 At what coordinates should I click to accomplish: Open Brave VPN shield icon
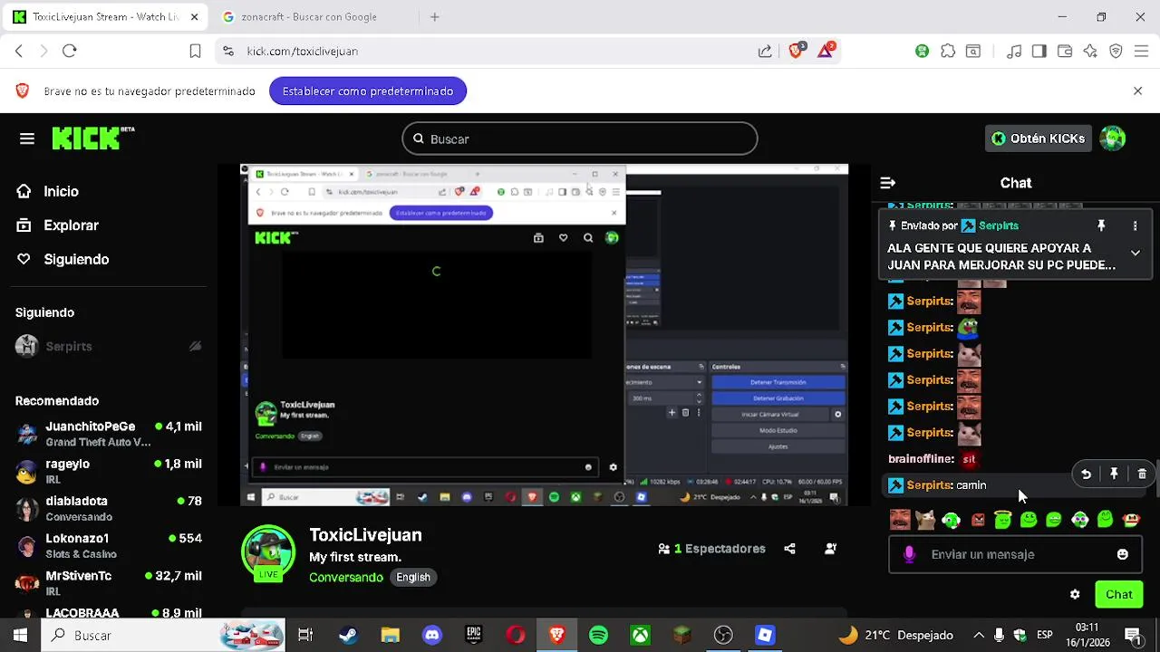click(1116, 52)
